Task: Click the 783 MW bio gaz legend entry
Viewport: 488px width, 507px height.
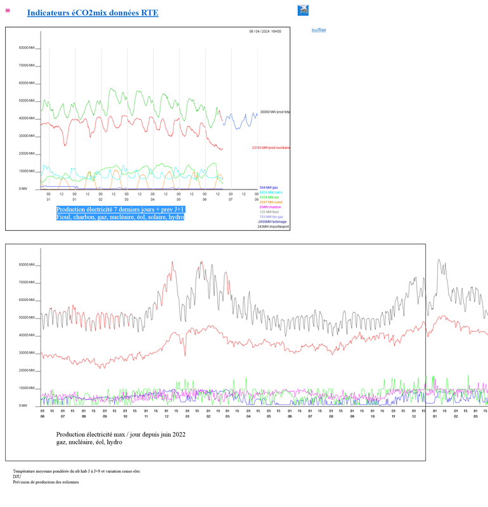Action: pos(271,217)
